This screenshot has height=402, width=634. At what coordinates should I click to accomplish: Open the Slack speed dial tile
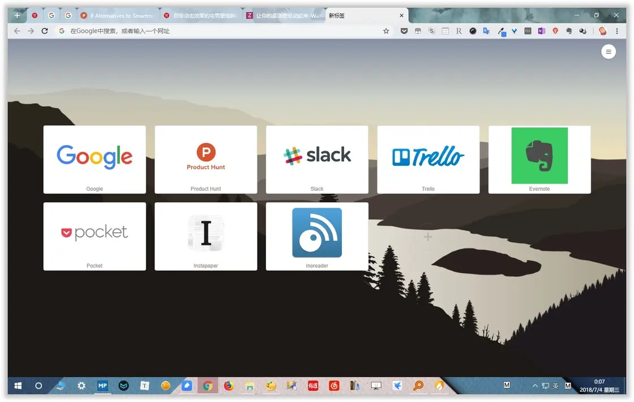point(317,159)
